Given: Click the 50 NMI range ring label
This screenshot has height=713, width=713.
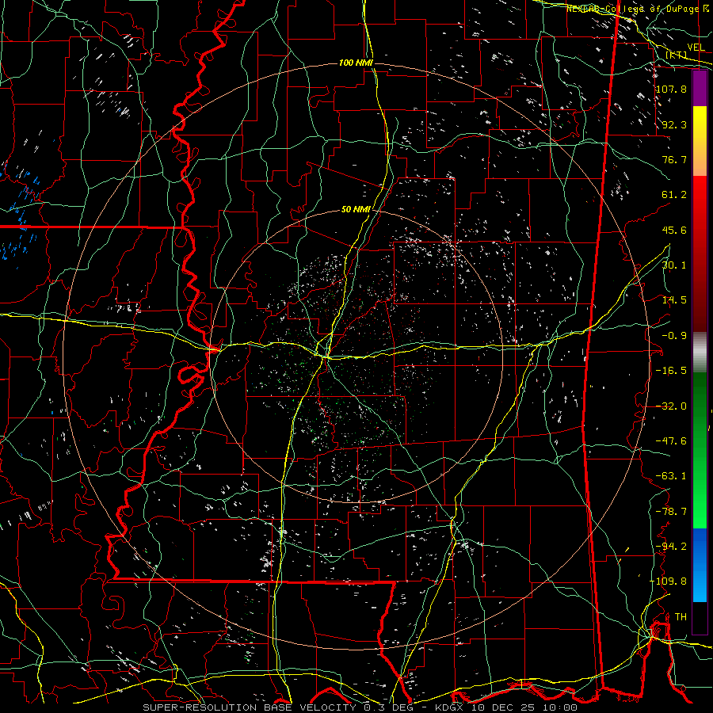Looking at the screenshot, I should tap(356, 210).
